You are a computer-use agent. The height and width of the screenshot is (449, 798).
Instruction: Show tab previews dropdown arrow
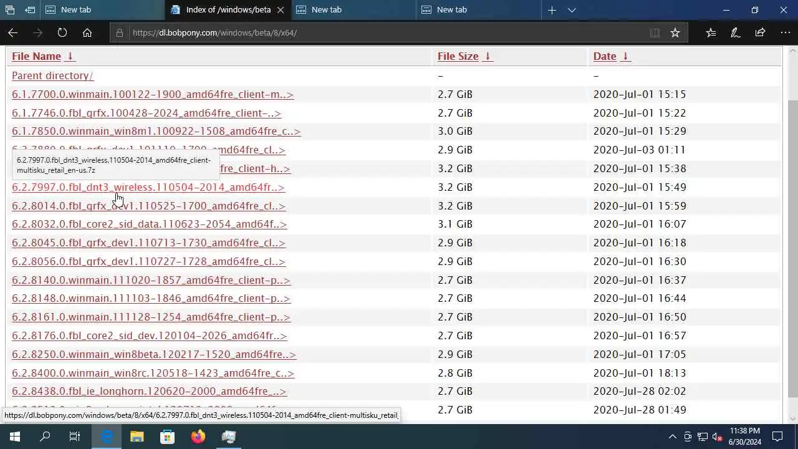[572, 10]
